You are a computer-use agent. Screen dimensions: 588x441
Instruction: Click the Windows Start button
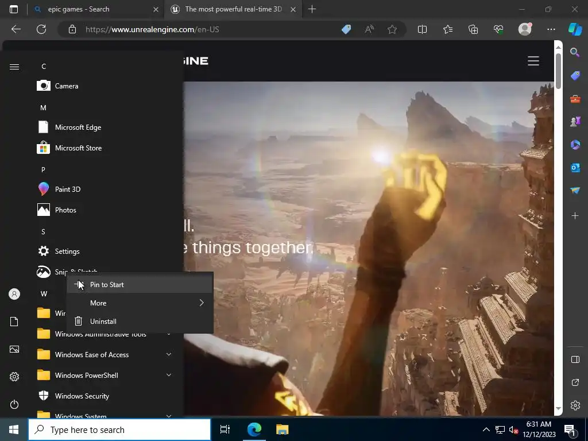coord(14,430)
